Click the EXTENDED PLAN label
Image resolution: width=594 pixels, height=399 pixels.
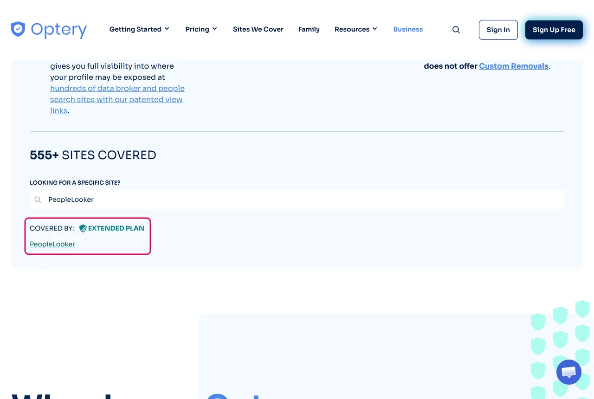pos(116,228)
